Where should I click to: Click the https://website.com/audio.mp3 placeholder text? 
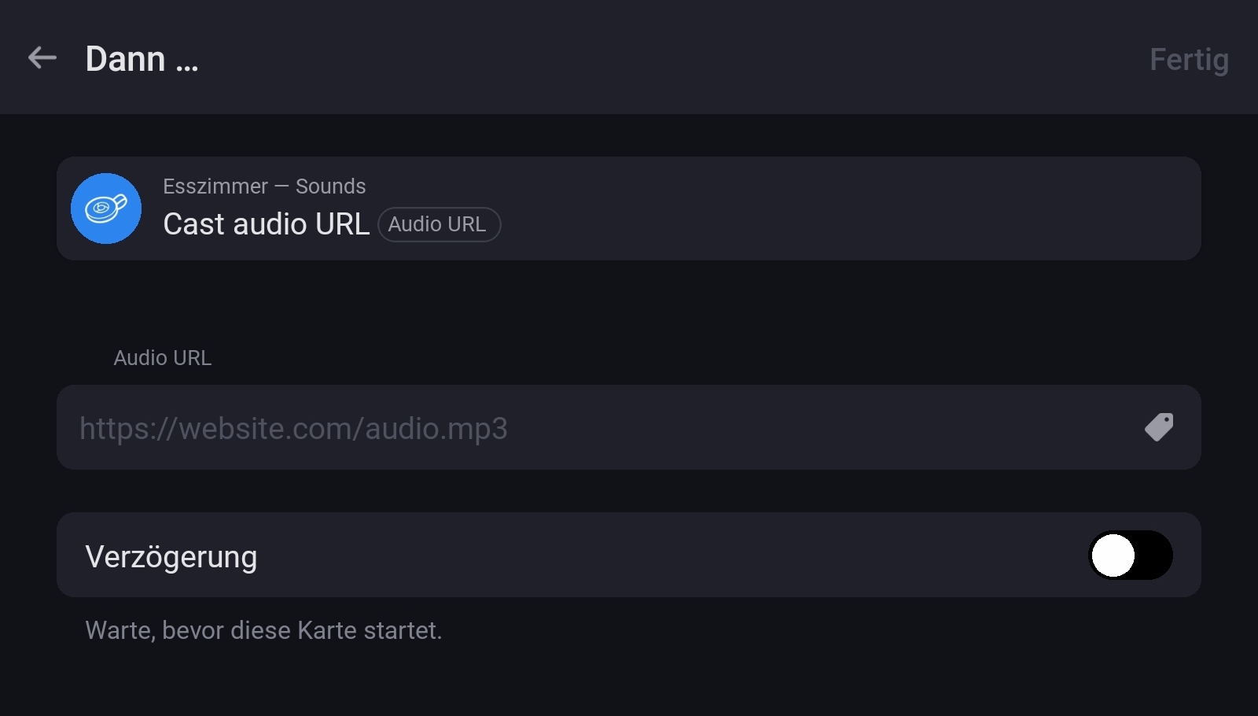(293, 429)
